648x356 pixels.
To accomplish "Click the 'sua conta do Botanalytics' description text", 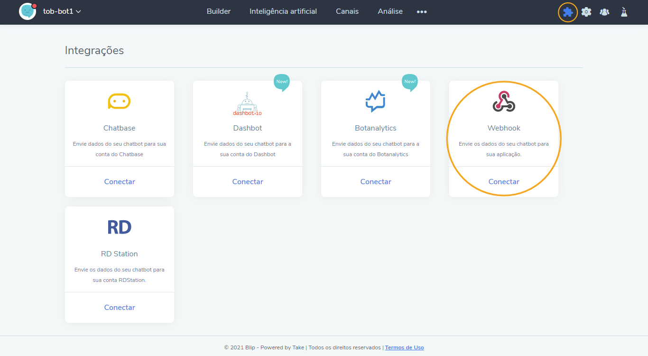I will (376, 154).
